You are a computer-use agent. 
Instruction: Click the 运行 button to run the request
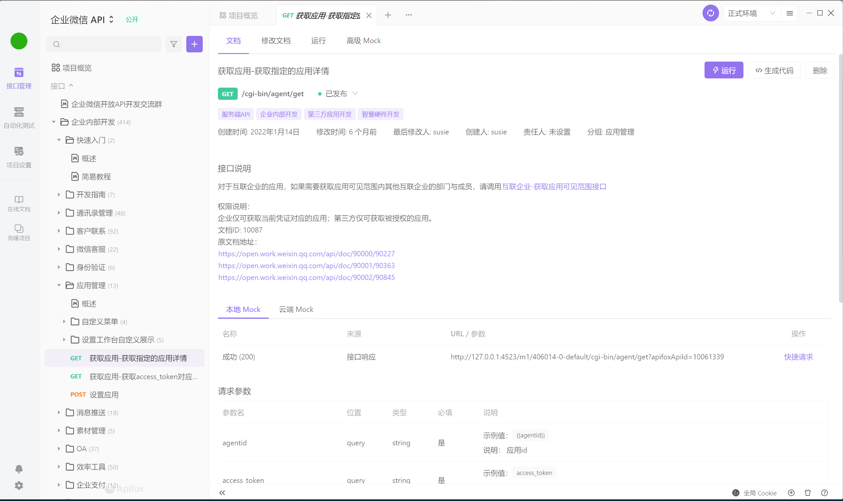pyautogui.click(x=723, y=70)
